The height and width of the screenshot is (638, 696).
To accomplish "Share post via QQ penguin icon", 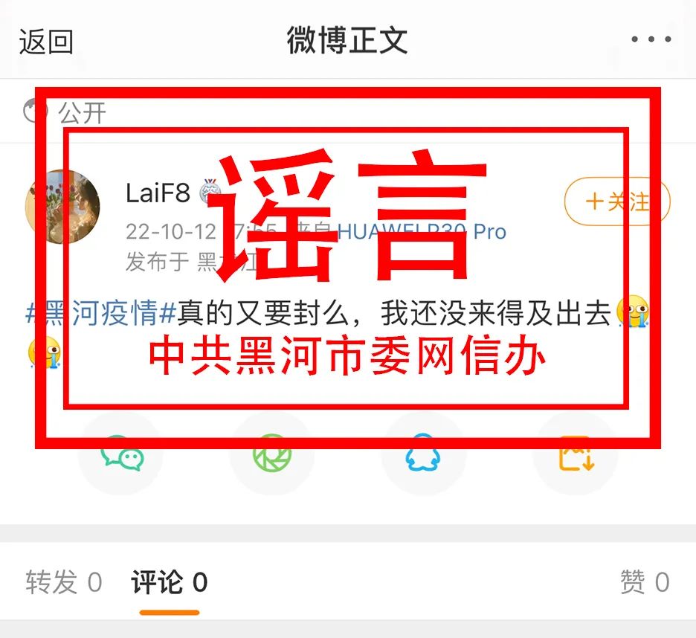I will [x=423, y=453].
